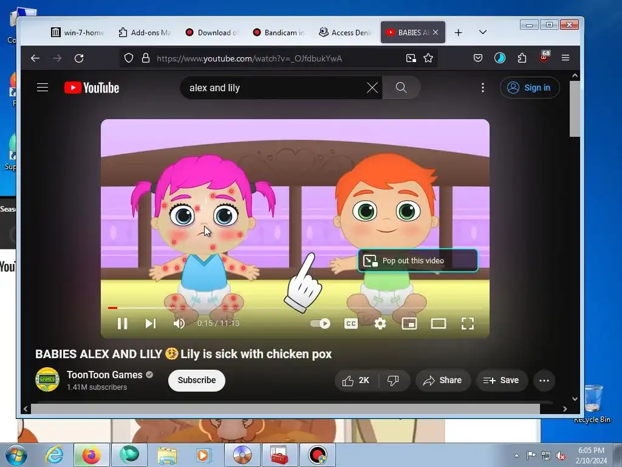Open the Firefox extensions puzzle icon
Viewport: 622px width, 467px height.
coord(522,58)
